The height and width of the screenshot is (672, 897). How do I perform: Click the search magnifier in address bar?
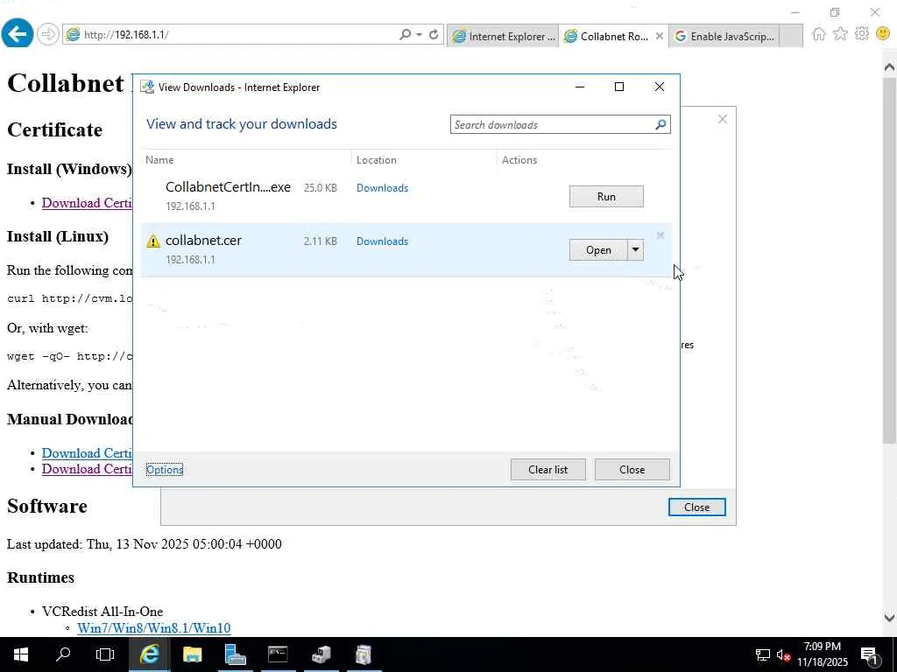point(405,34)
